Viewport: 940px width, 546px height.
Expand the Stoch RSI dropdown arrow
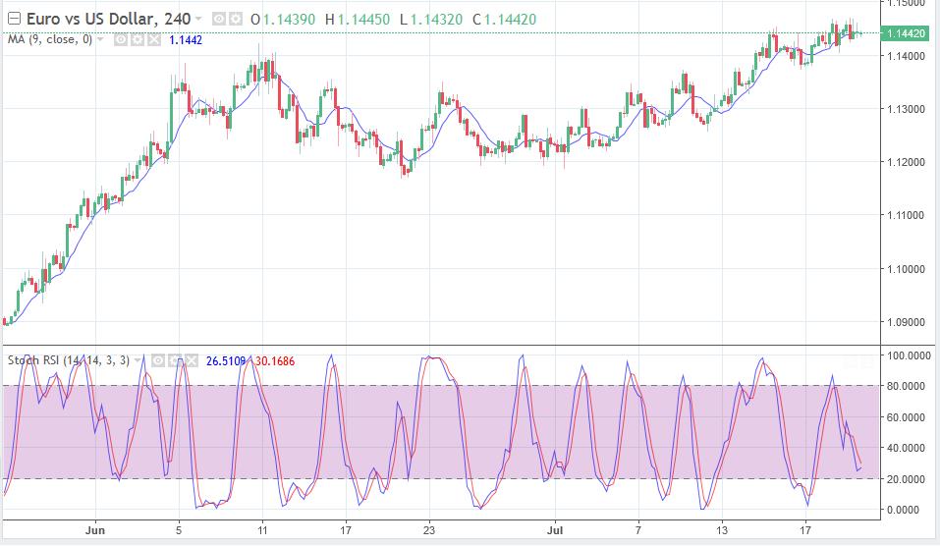point(138,360)
